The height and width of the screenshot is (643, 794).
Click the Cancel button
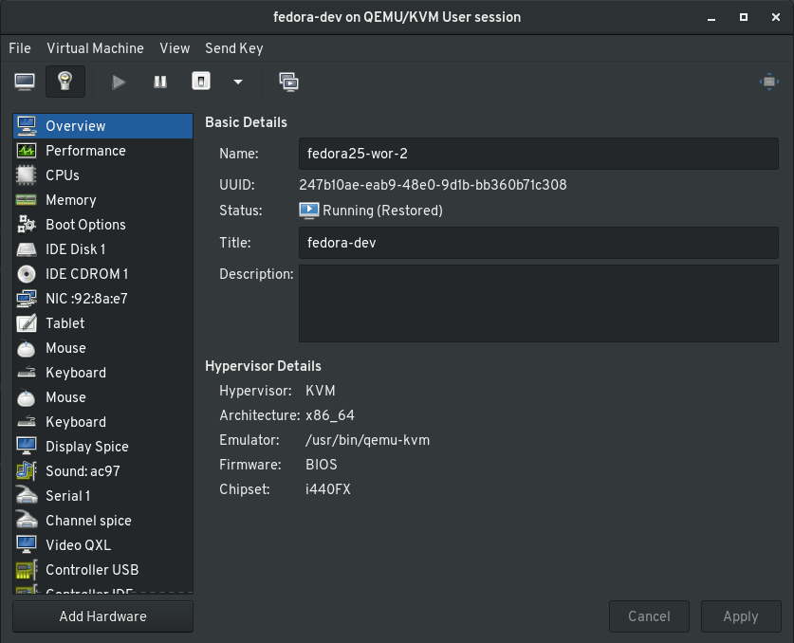click(649, 616)
